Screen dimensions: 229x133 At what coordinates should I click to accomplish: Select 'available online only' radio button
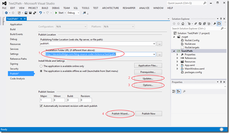click(x=41, y=66)
